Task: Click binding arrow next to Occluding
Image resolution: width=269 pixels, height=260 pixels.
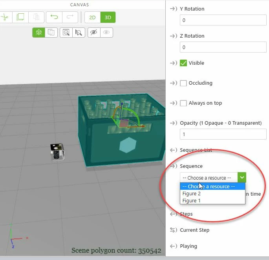Action: 174,83
